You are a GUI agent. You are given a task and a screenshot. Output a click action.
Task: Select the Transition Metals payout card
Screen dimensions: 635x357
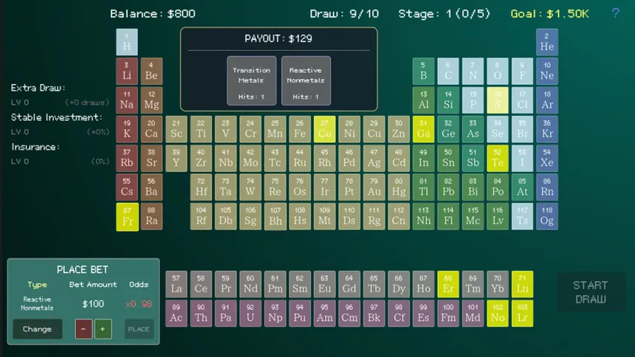[x=252, y=80]
